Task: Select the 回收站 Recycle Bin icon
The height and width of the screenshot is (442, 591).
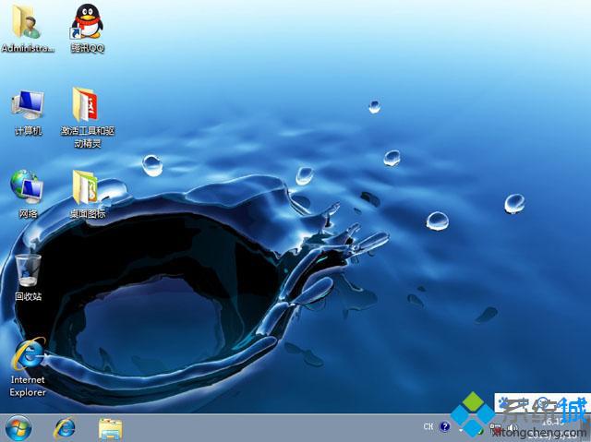Action: pyautogui.click(x=28, y=277)
